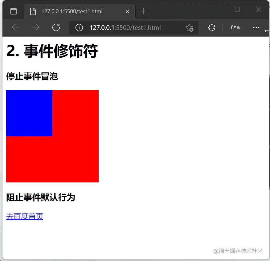Screen dimensions: 270x261
Task: Click the forward navigation arrow
Action: pyautogui.click(x=35, y=27)
